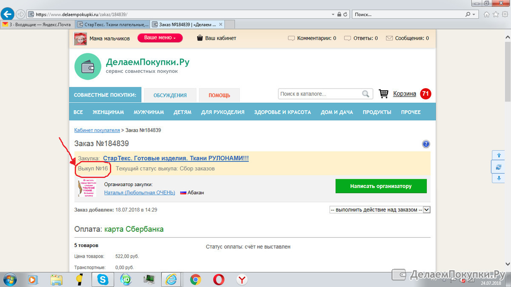Open file explorer folder in taskbar
The width and height of the screenshot is (511, 287).
tap(57, 280)
